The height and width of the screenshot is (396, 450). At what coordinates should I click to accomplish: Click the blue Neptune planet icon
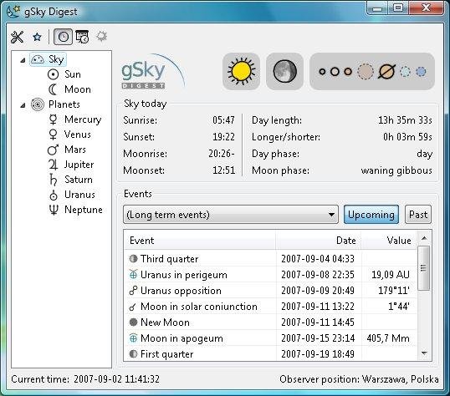(421, 71)
